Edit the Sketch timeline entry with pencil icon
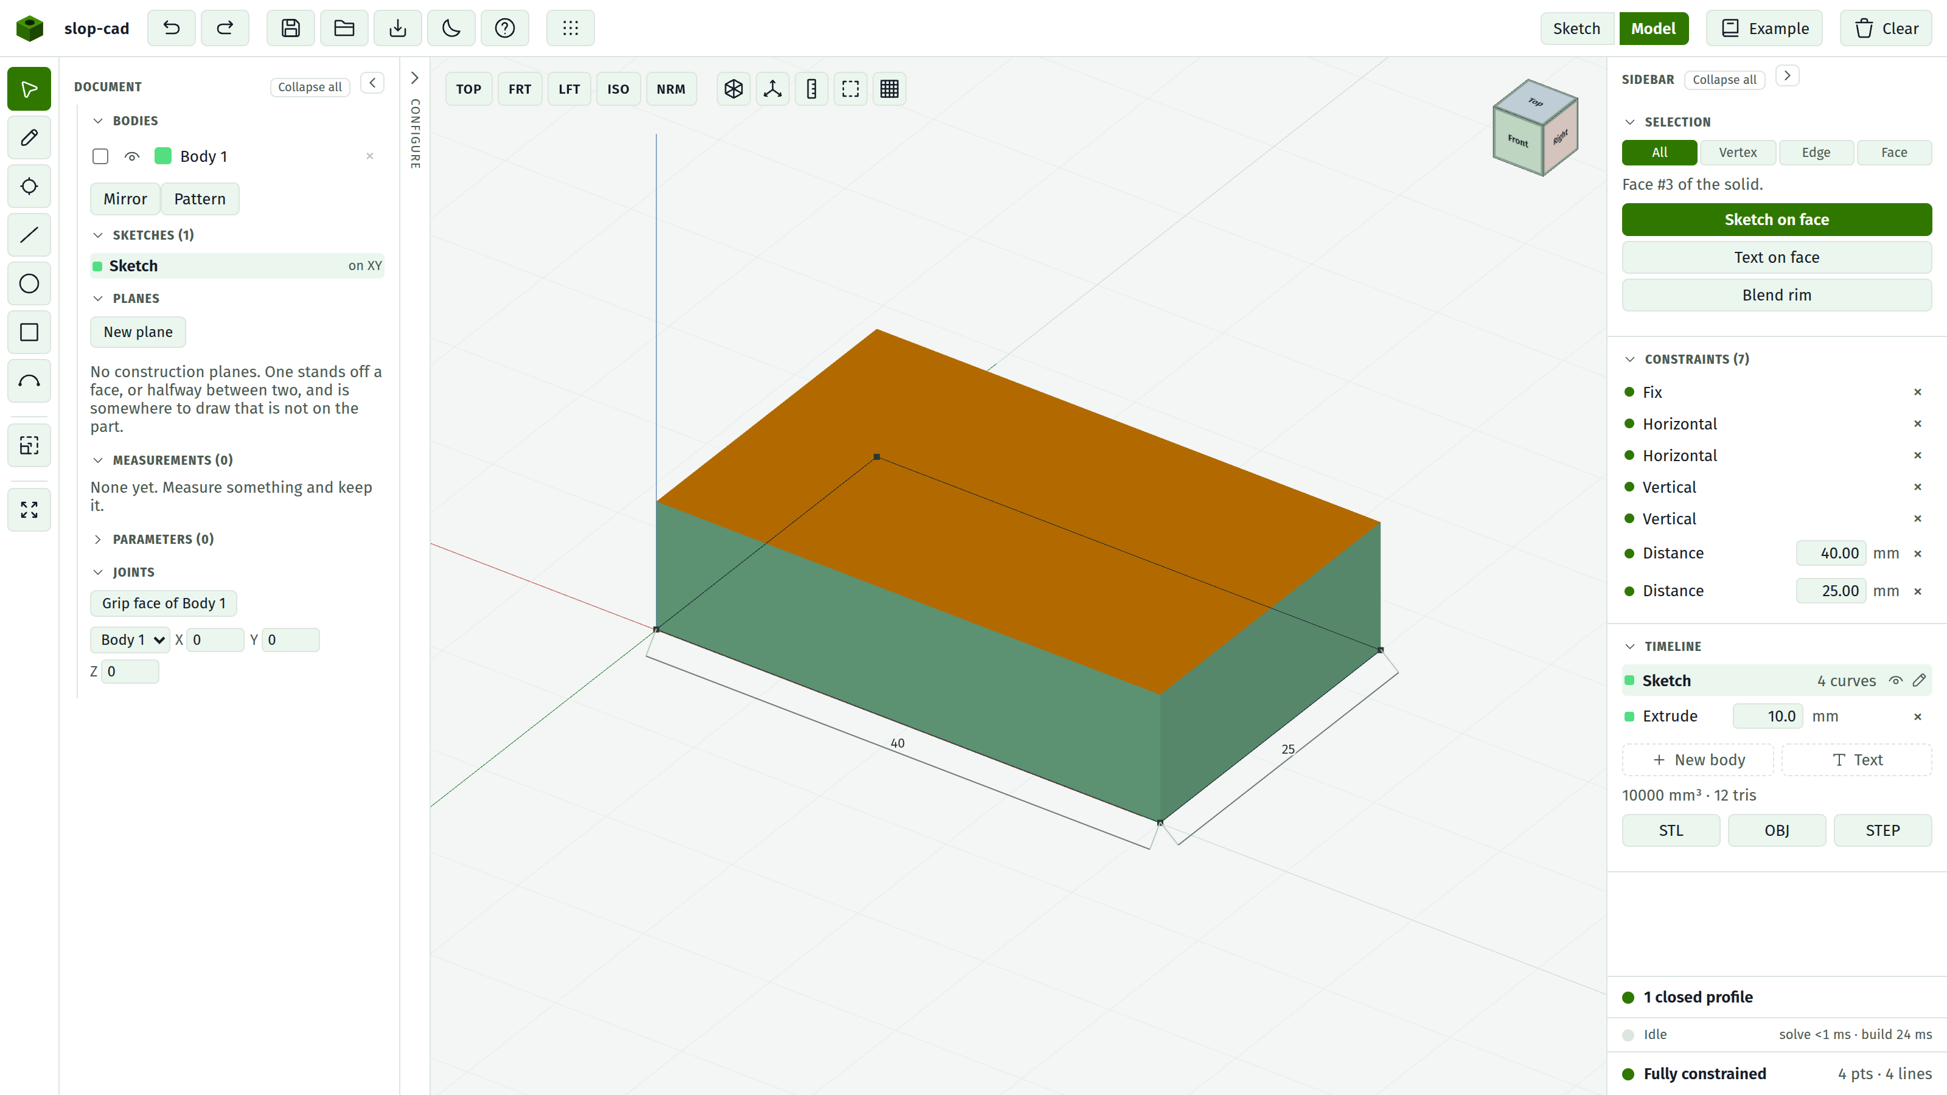The width and height of the screenshot is (1947, 1095). (x=1919, y=680)
